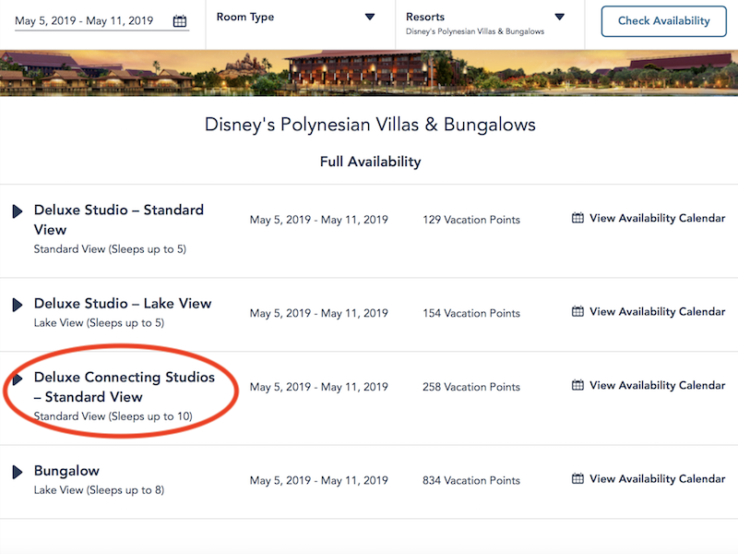Click the Polynesian resort banner image
This screenshot has height=554, width=738.
pyautogui.click(x=369, y=73)
